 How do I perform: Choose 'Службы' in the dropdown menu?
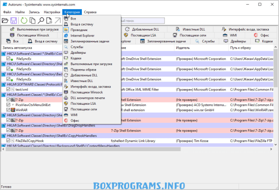(x=92, y=47)
